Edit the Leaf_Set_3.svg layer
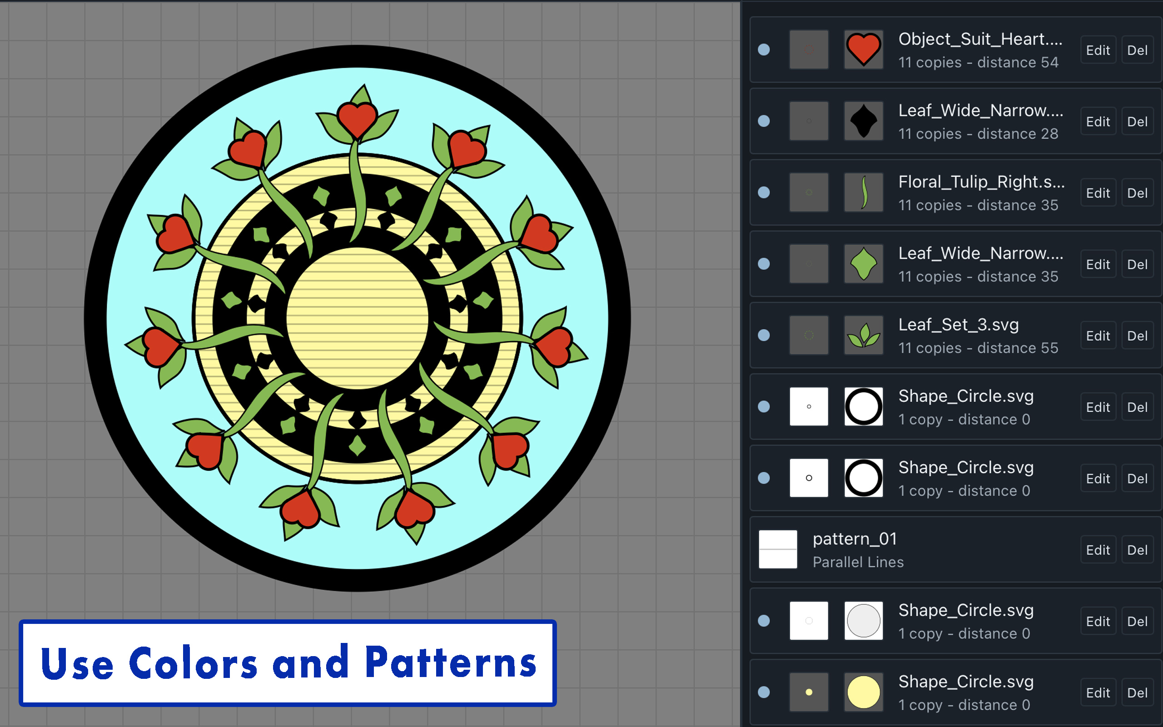Image resolution: width=1163 pixels, height=727 pixels. (1098, 336)
